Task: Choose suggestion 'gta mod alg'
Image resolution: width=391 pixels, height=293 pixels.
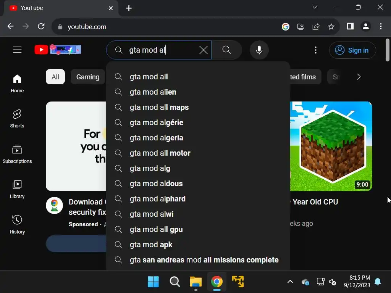Action: point(198,168)
